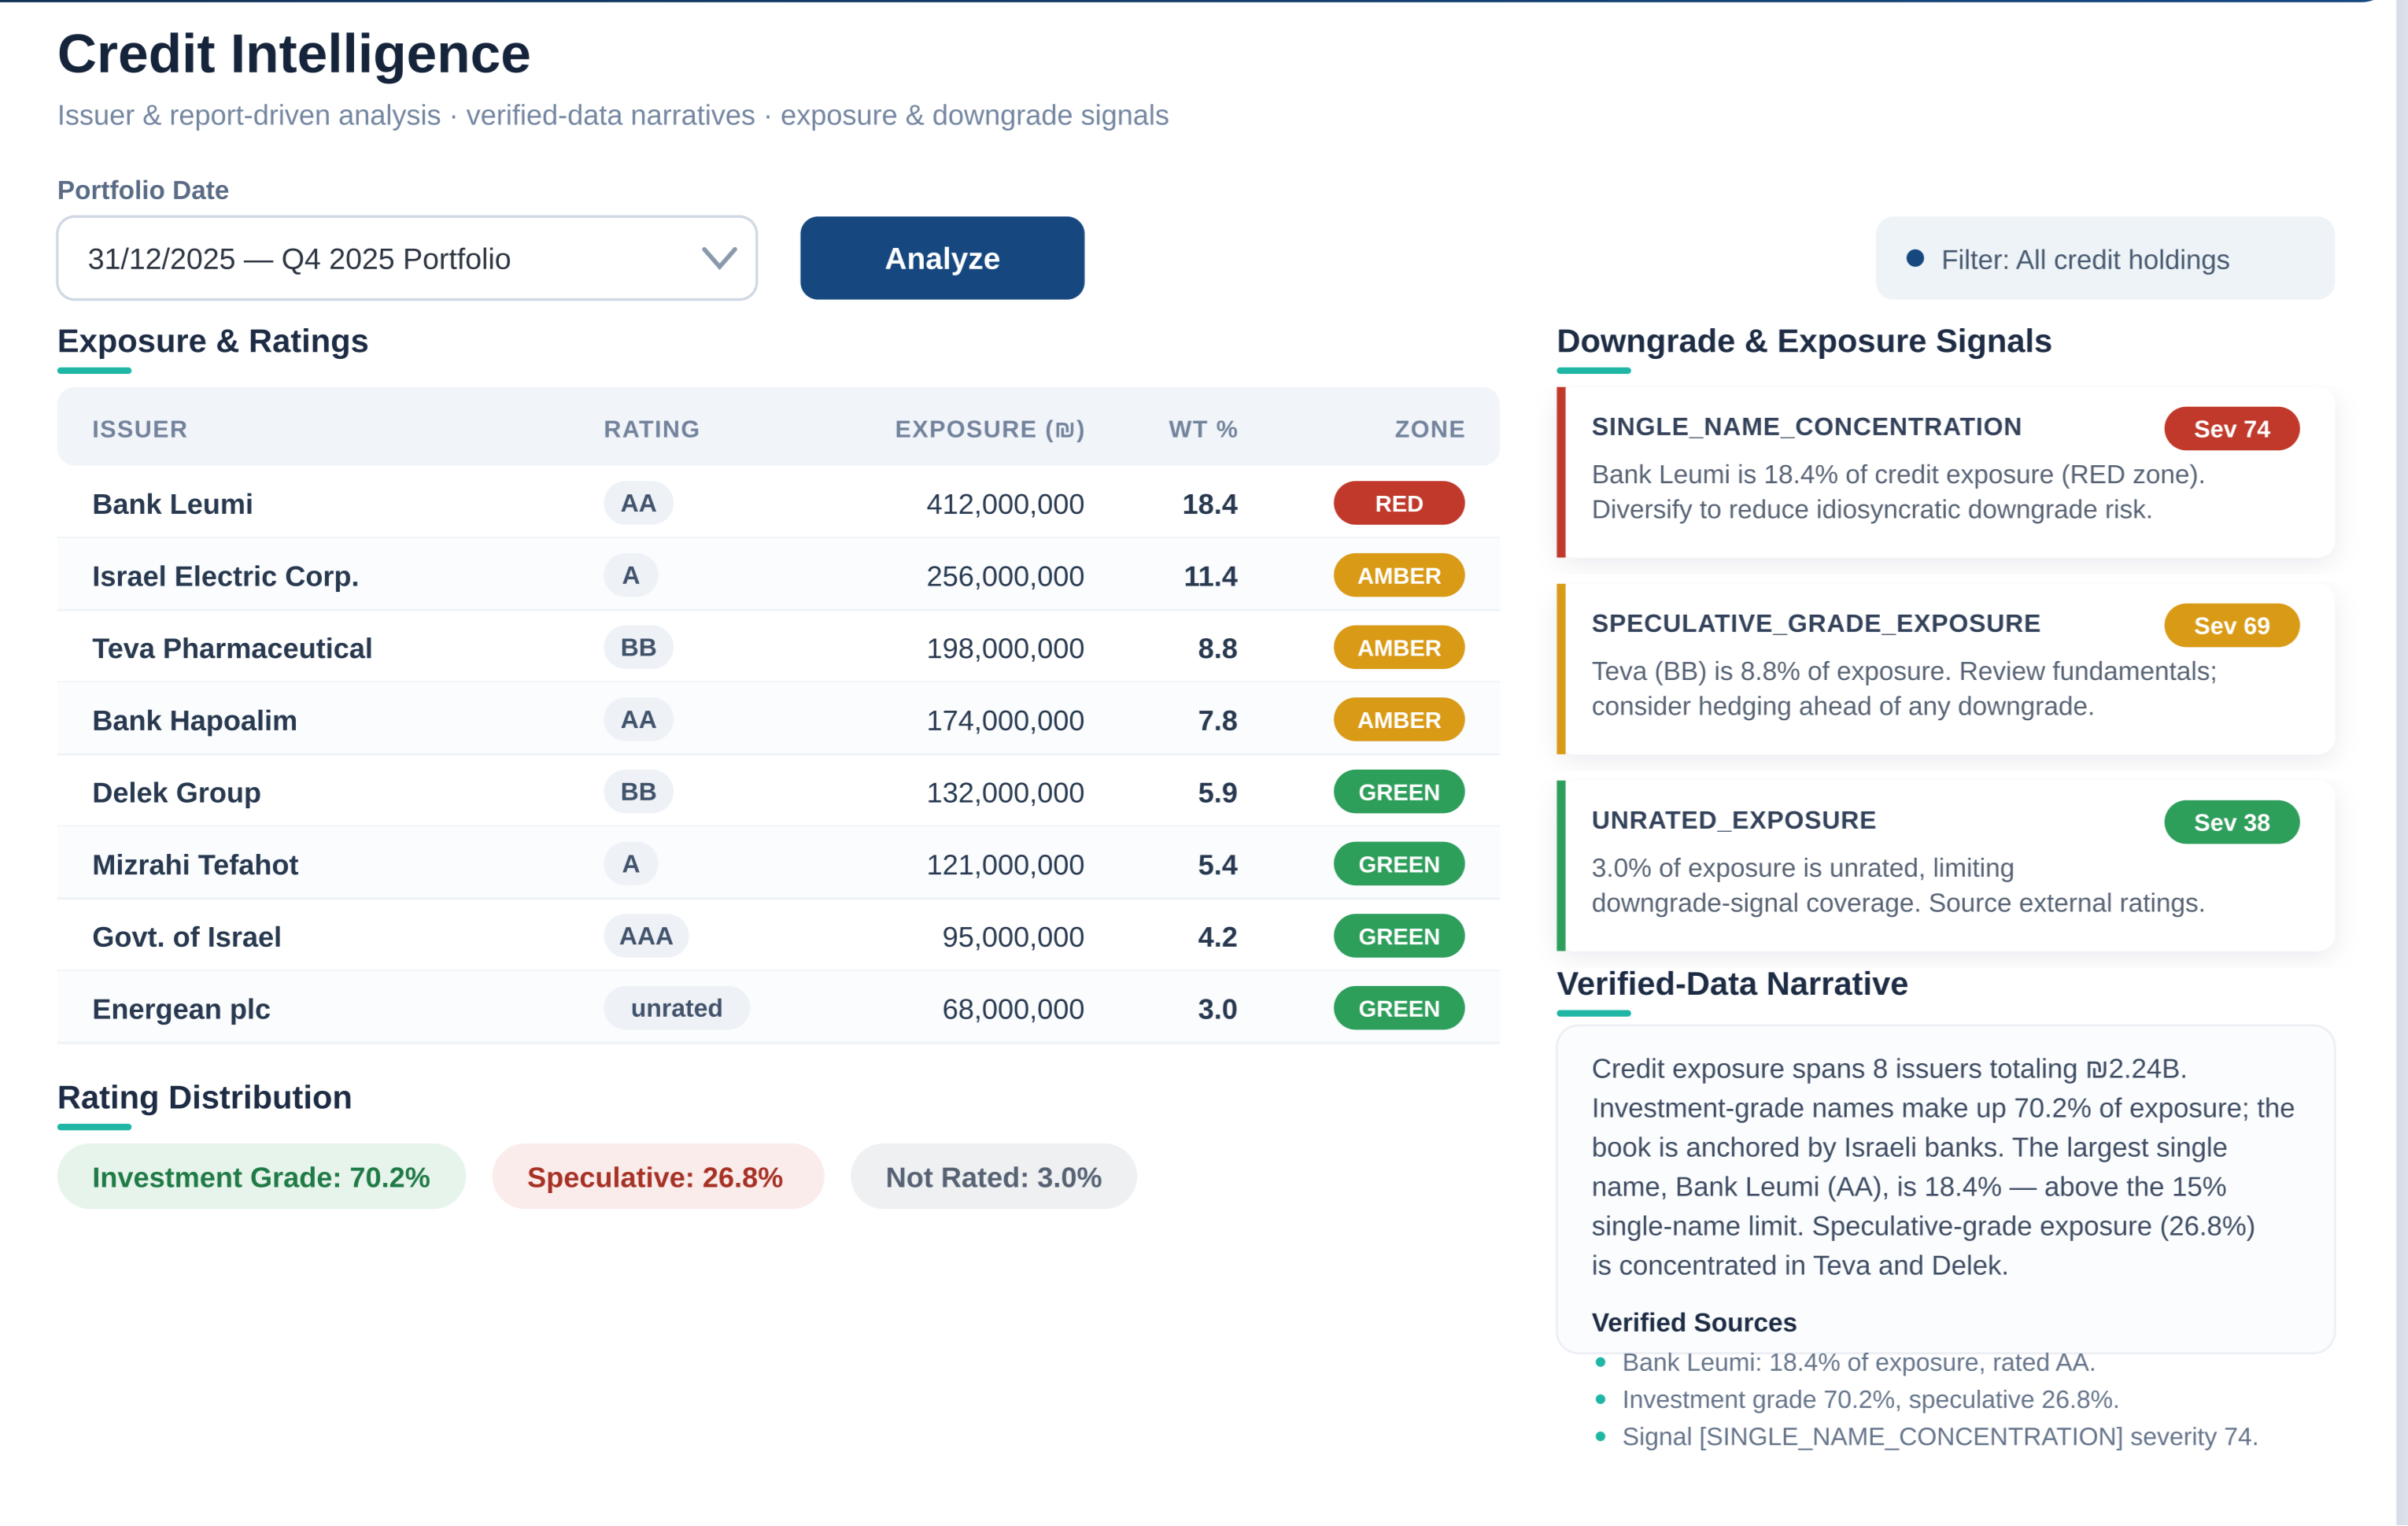Click the 198,000,000 exposure value

coord(1004,648)
